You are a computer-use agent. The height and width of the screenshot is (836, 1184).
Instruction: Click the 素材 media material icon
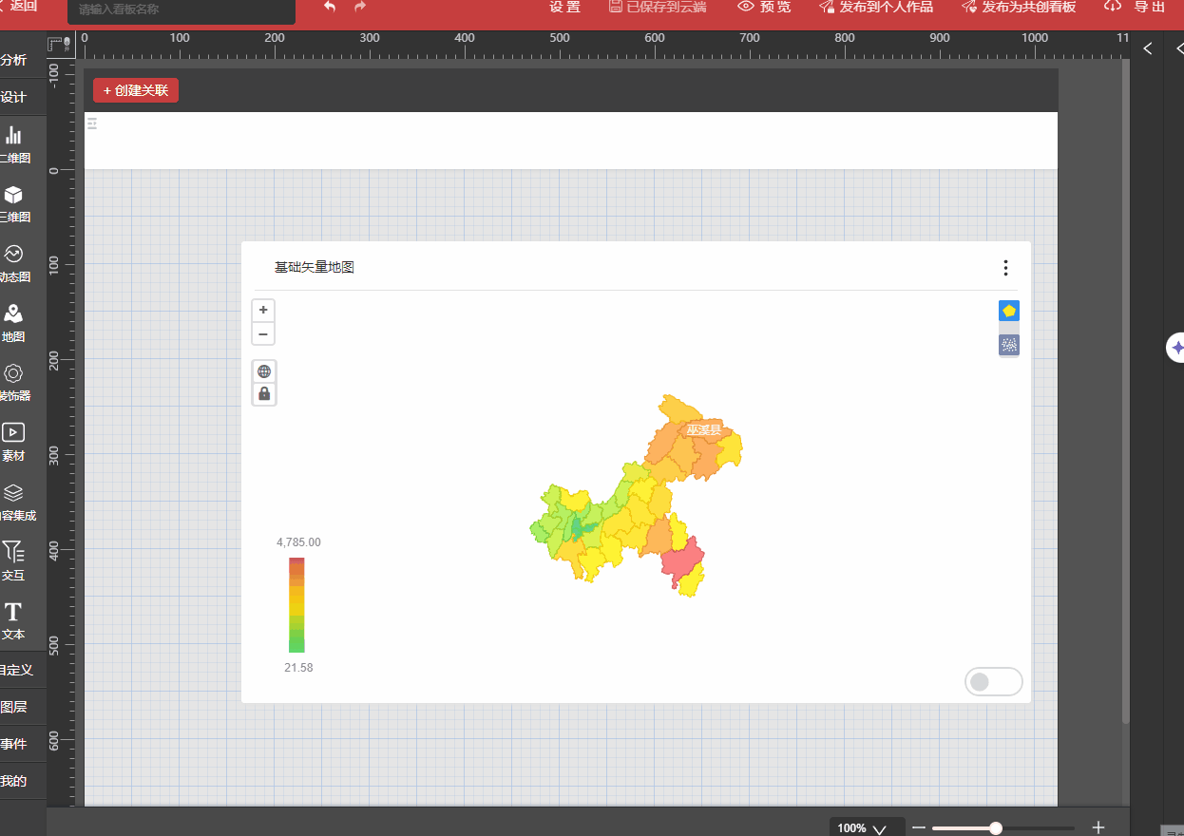point(13,442)
